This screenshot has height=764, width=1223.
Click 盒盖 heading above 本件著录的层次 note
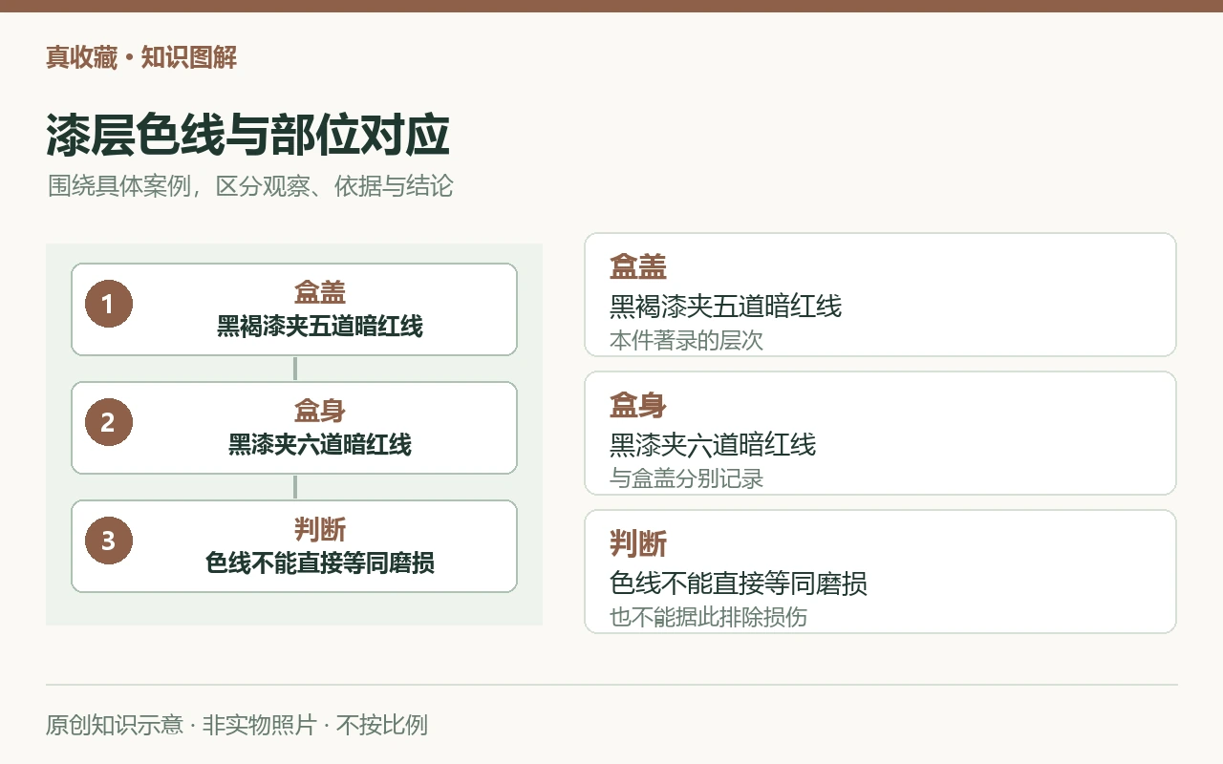point(638,266)
